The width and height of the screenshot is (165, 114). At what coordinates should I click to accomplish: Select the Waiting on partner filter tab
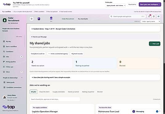(88, 92)
